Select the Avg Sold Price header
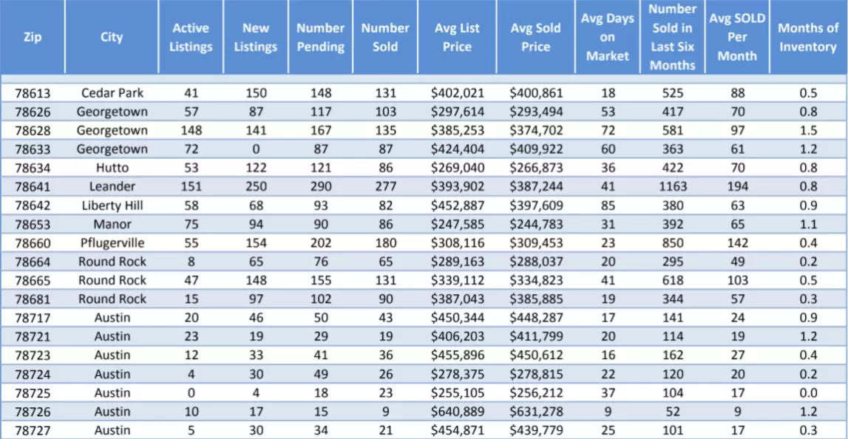 [x=535, y=37]
